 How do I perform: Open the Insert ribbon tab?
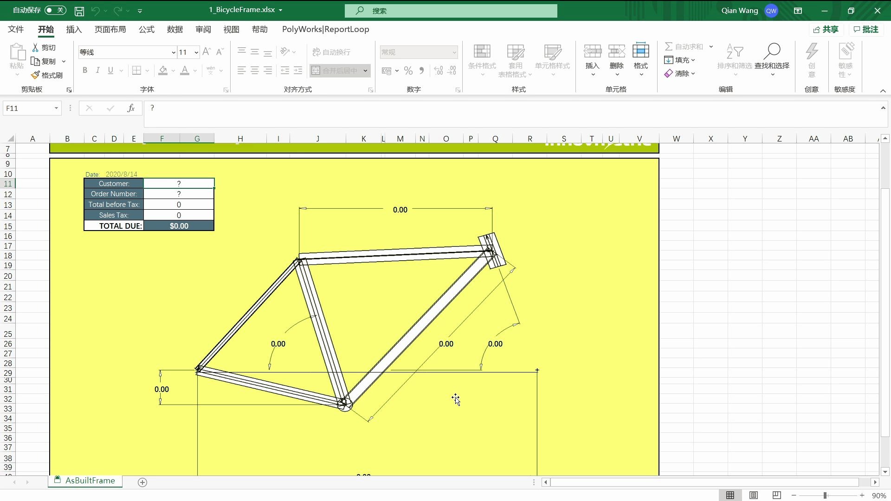point(74,29)
